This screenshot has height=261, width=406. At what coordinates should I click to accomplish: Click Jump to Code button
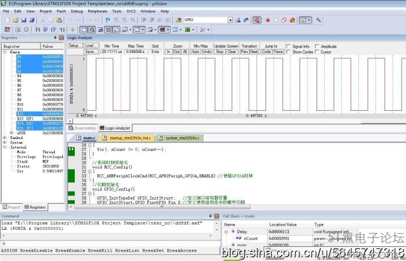[x=266, y=52]
